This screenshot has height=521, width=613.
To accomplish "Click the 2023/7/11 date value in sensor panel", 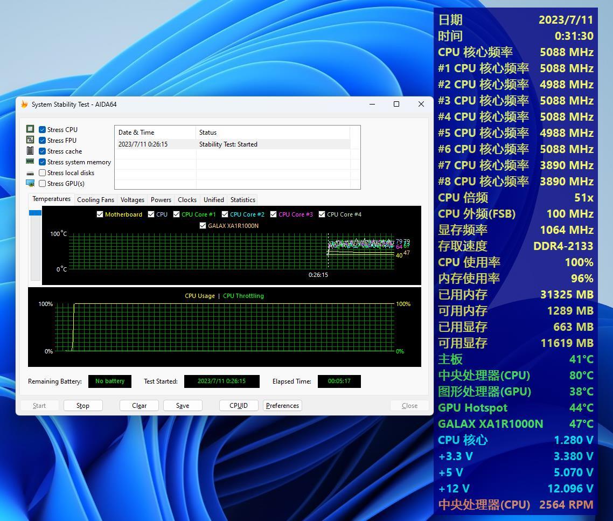I will (566, 19).
